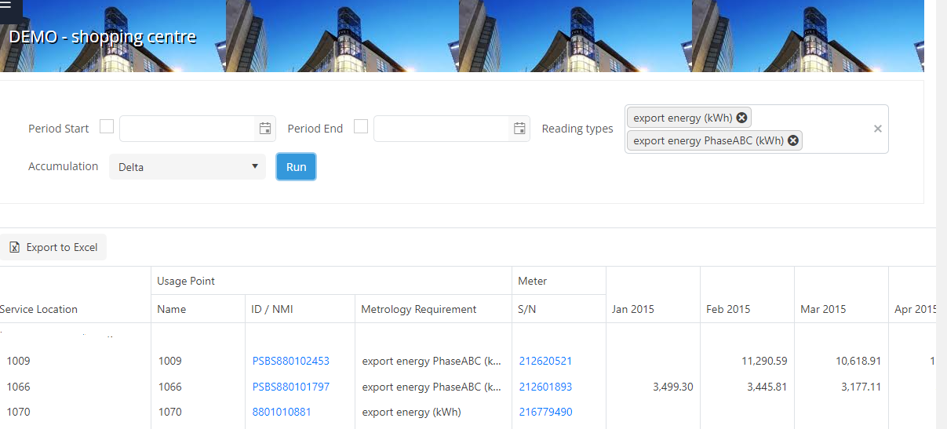
Task: Click the Period End date field
Action: pos(441,129)
